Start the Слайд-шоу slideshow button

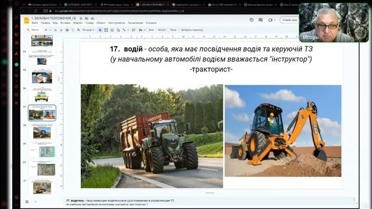[289, 20]
